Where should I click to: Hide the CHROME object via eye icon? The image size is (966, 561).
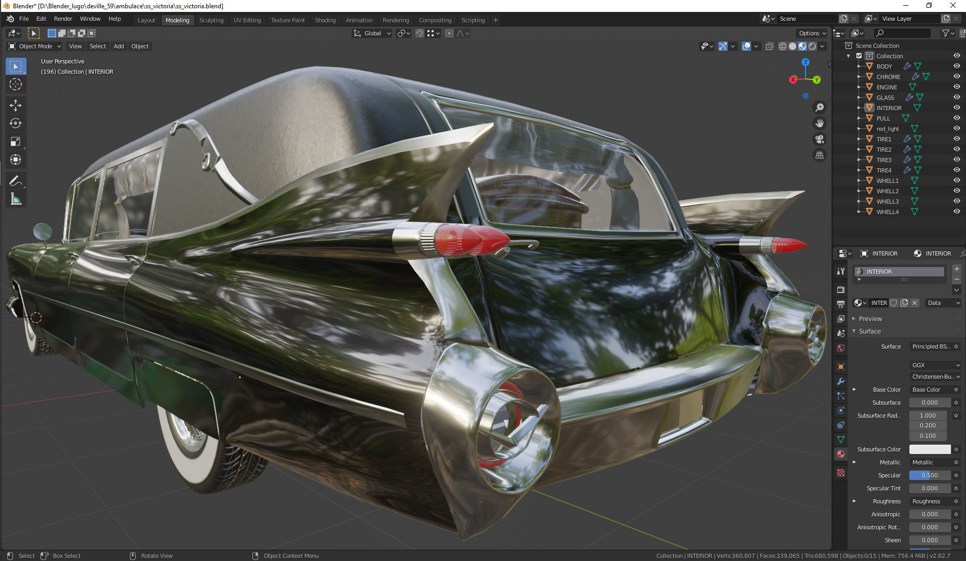957,77
